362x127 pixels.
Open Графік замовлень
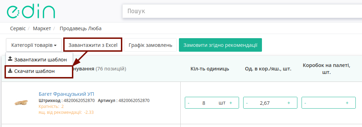click(x=150, y=45)
